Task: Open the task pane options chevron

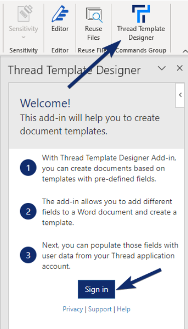Action: point(161,68)
